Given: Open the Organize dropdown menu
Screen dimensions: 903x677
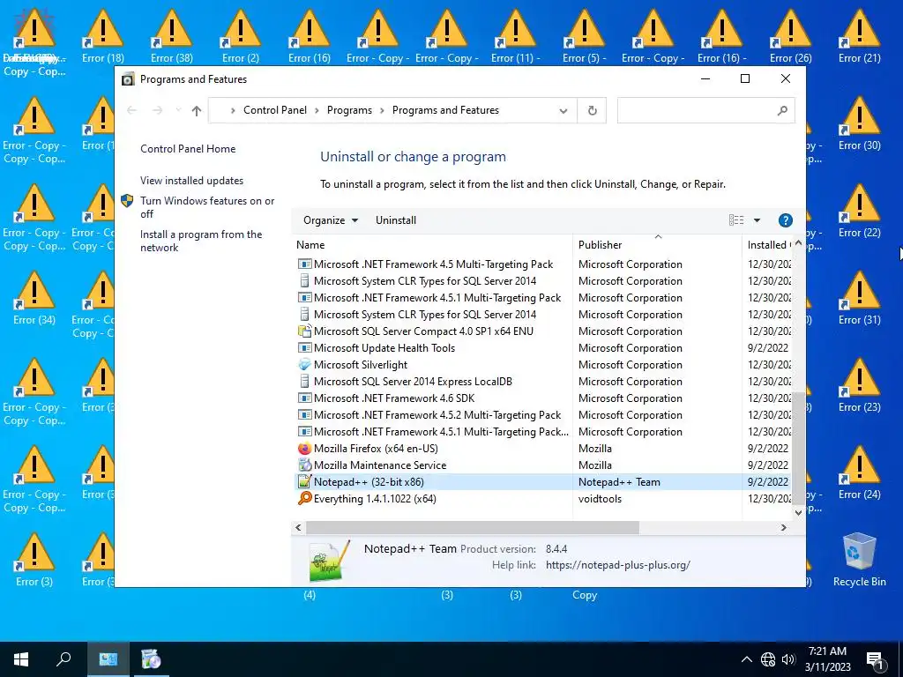Looking at the screenshot, I should [331, 220].
